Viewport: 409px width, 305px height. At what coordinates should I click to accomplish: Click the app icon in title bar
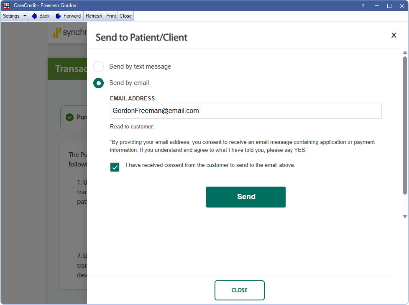6,5
